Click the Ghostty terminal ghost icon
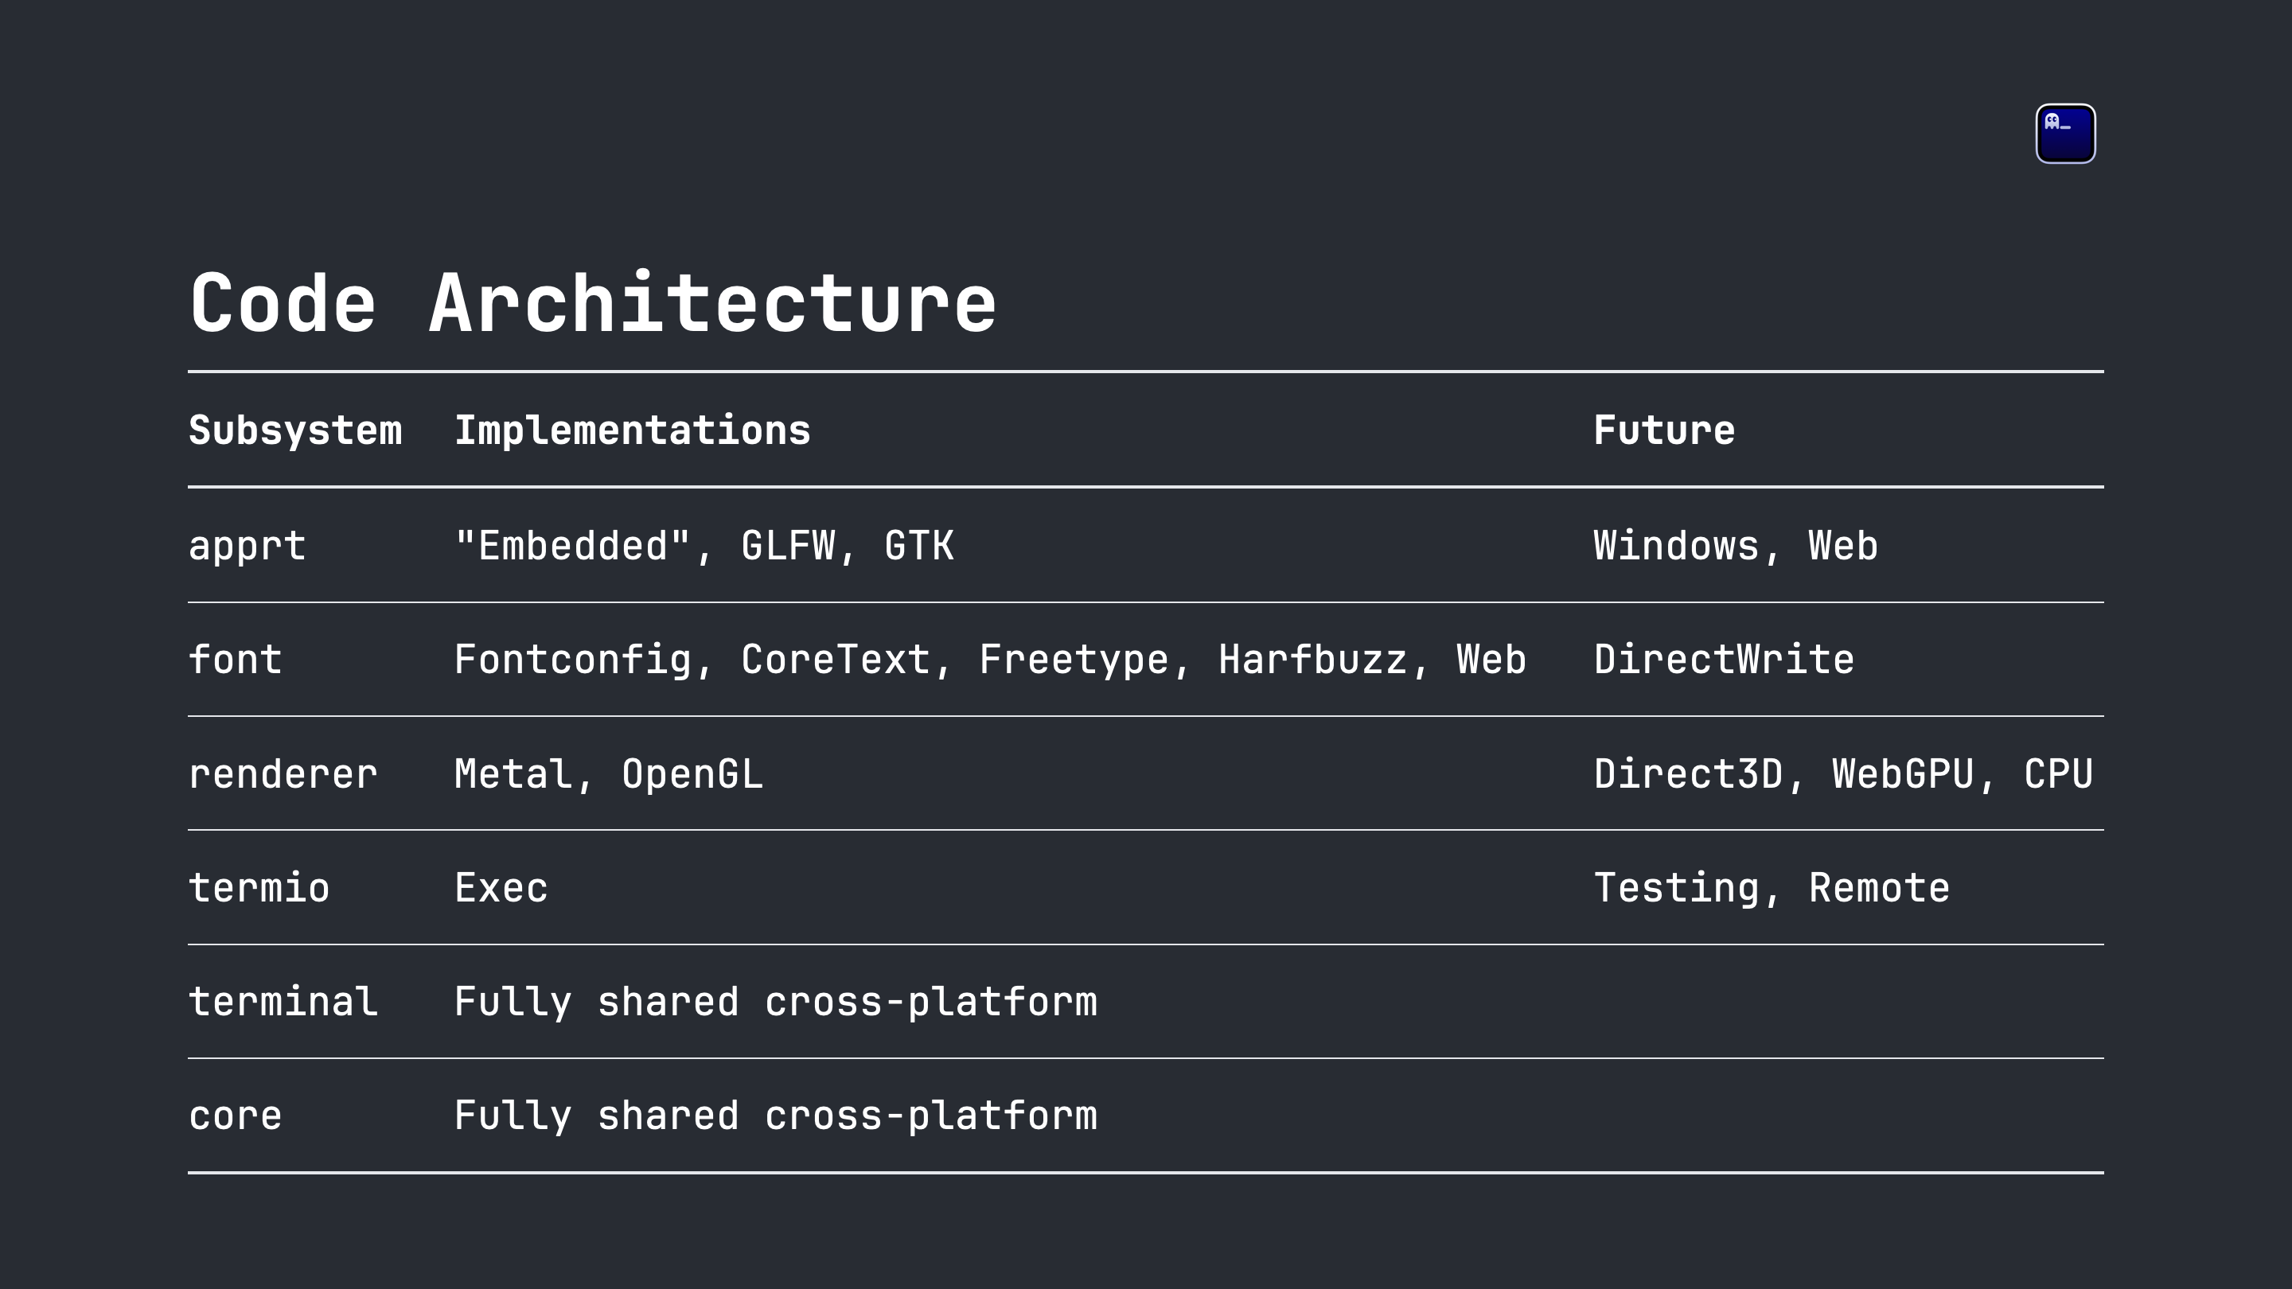Viewport: 2292px width, 1289px height. pos(2065,134)
